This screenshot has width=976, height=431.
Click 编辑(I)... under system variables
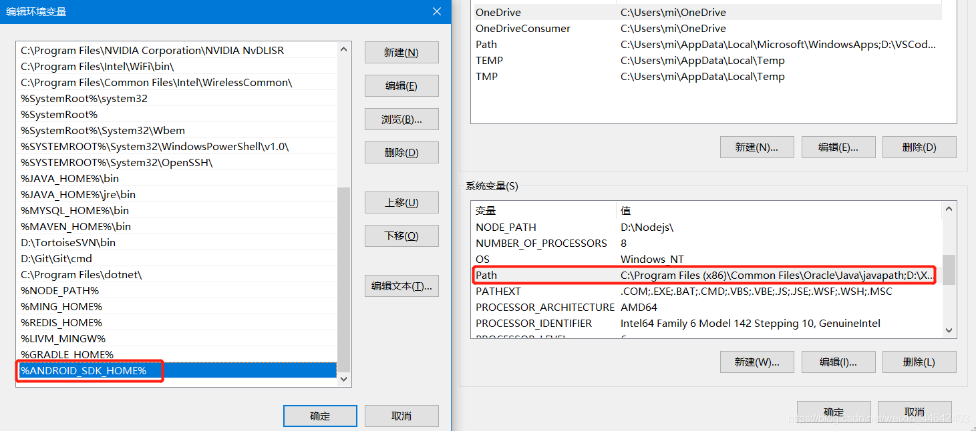(838, 362)
